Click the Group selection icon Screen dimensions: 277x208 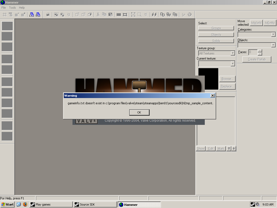[56, 15]
